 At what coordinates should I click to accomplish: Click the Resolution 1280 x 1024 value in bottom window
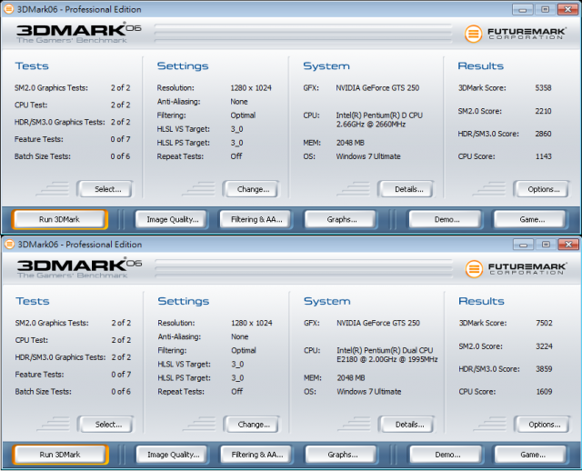point(252,323)
